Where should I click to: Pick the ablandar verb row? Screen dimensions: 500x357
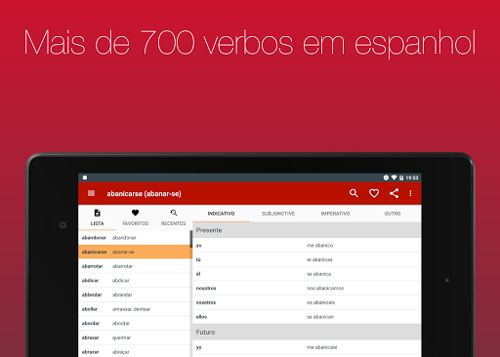click(135, 295)
